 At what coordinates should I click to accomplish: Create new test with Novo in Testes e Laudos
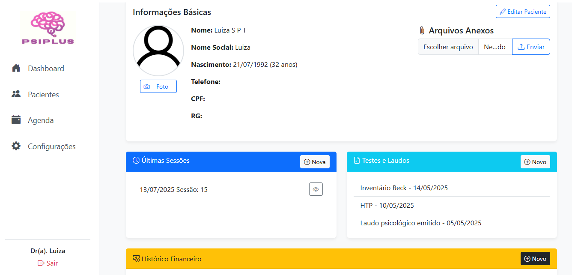[535, 162]
